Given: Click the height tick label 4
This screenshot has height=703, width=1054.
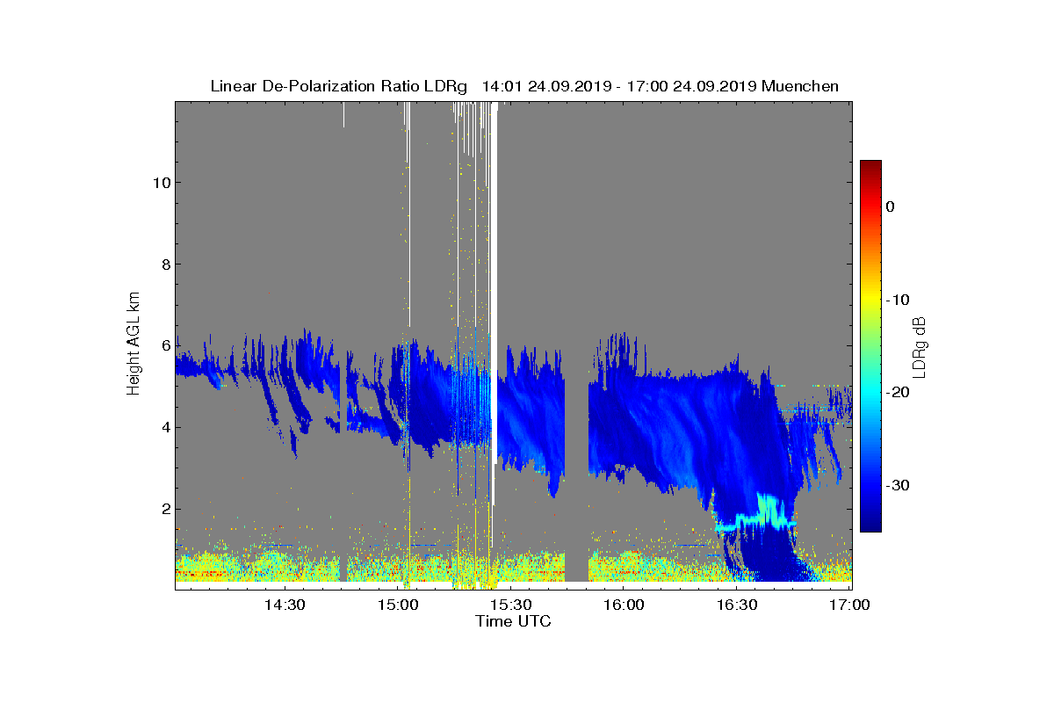Looking at the screenshot, I should [165, 428].
